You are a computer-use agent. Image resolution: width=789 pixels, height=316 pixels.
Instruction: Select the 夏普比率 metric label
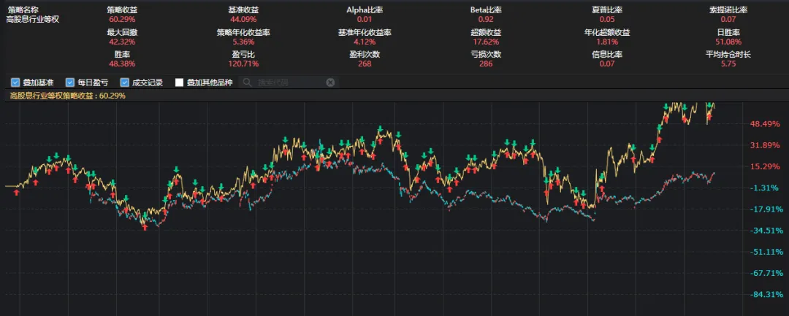click(607, 10)
